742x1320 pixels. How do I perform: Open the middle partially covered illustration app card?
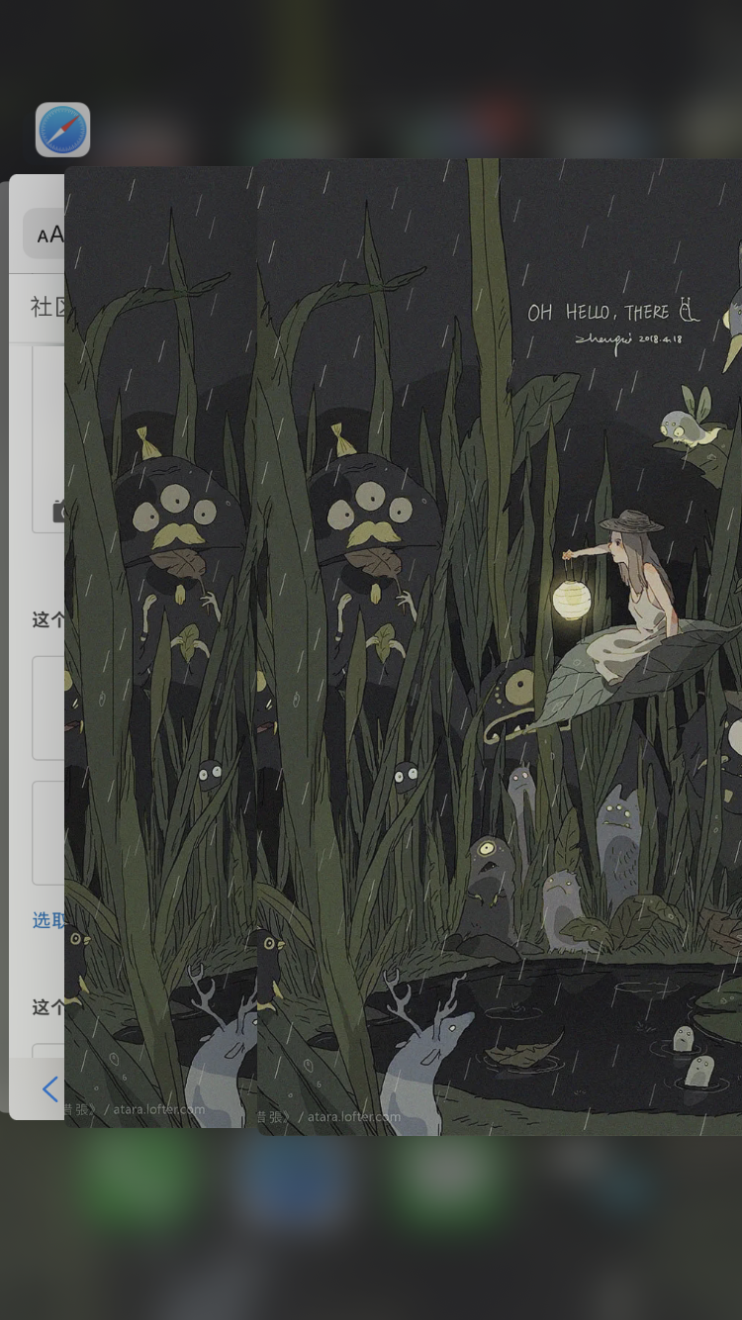tap(160, 647)
